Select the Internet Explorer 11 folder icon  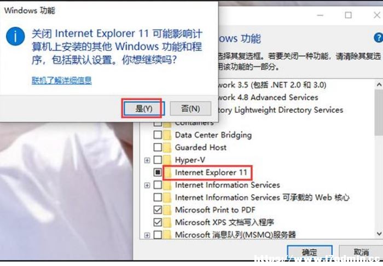click(x=167, y=172)
